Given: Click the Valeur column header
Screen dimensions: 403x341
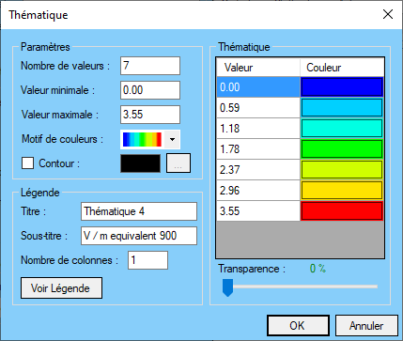Looking at the screenshot, I should pyautogui.click(x=258, y=68).
